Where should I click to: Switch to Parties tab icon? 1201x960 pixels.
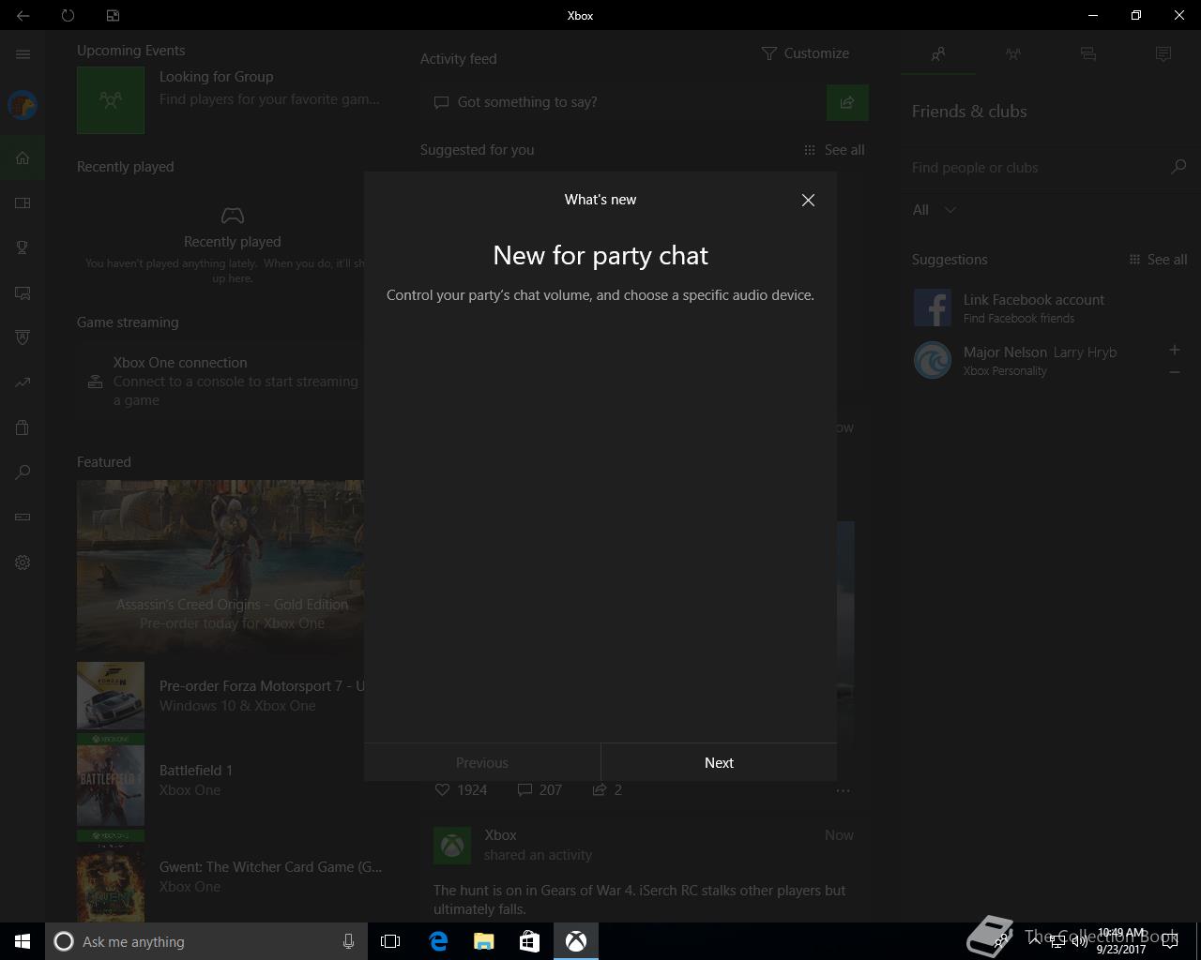[x=1013, y=54]
